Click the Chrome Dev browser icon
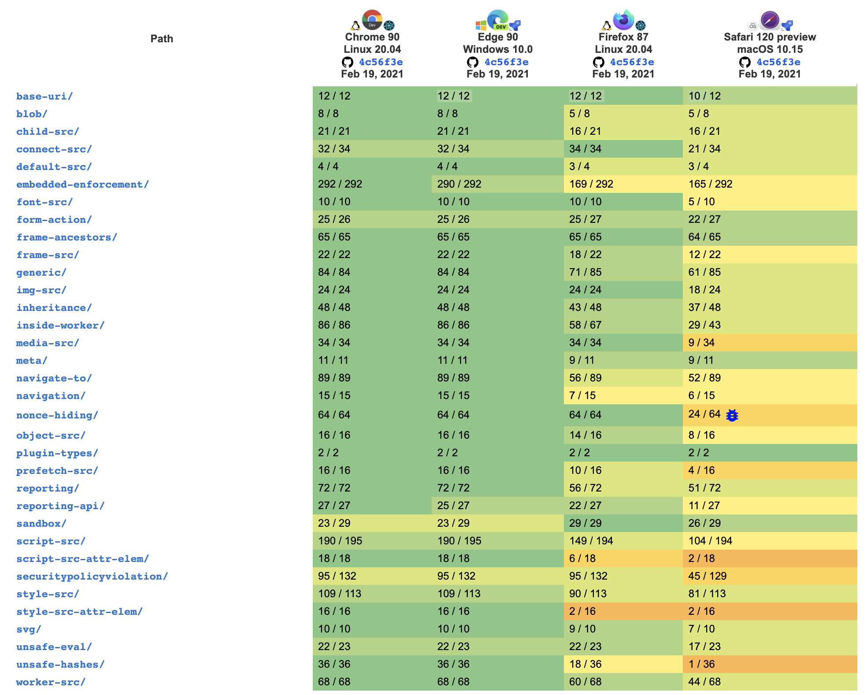 click(x=372, y=20)
